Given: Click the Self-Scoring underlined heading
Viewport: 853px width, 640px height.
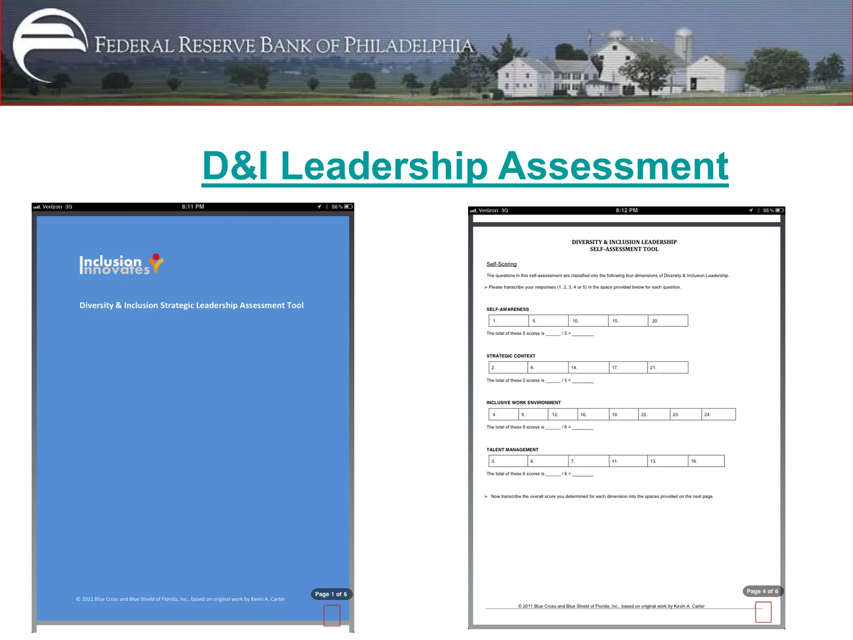Looking at the screenshot, I should [x=501, y=264].
